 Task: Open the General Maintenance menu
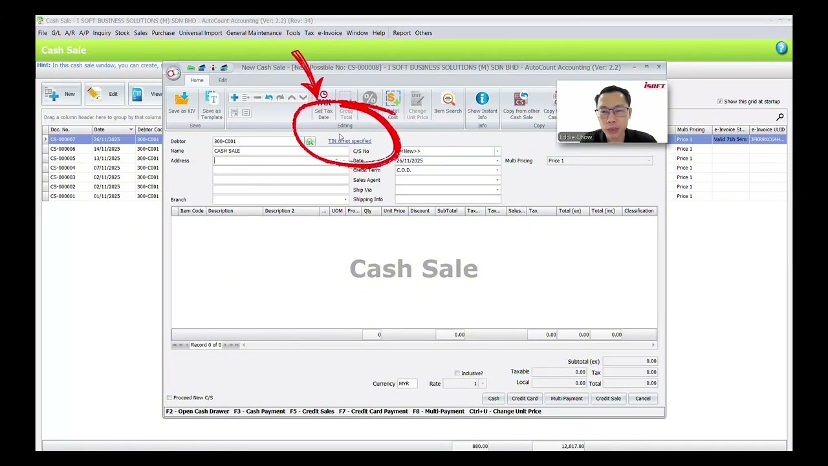click(254, 33)
